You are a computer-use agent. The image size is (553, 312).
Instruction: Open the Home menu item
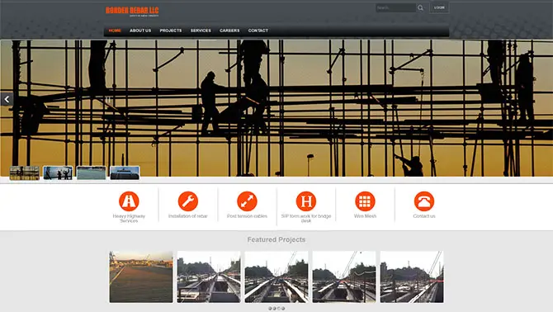(x=115, y=31)
